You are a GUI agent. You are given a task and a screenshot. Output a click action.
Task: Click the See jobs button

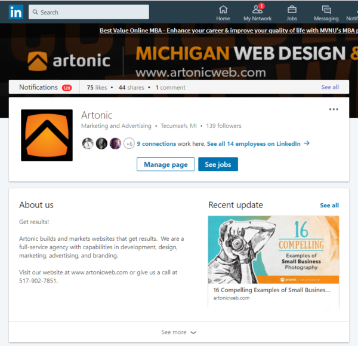pos(218,164)
